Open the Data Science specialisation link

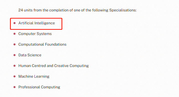coord(30,55)
